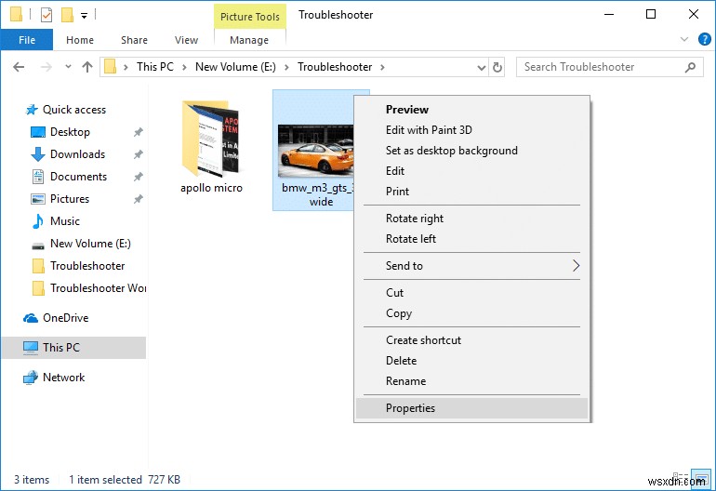Open Music in the navigation pane
Image resolution: width=716 pixels, height=491 pixels.
[65, 221]
